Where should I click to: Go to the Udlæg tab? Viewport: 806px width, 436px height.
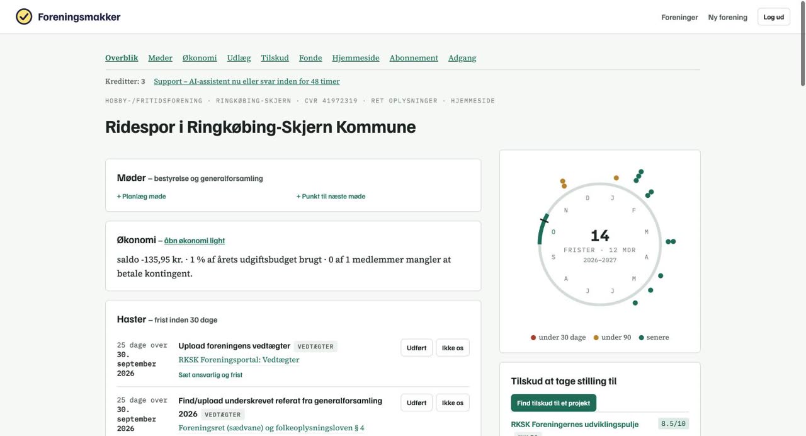239,58
